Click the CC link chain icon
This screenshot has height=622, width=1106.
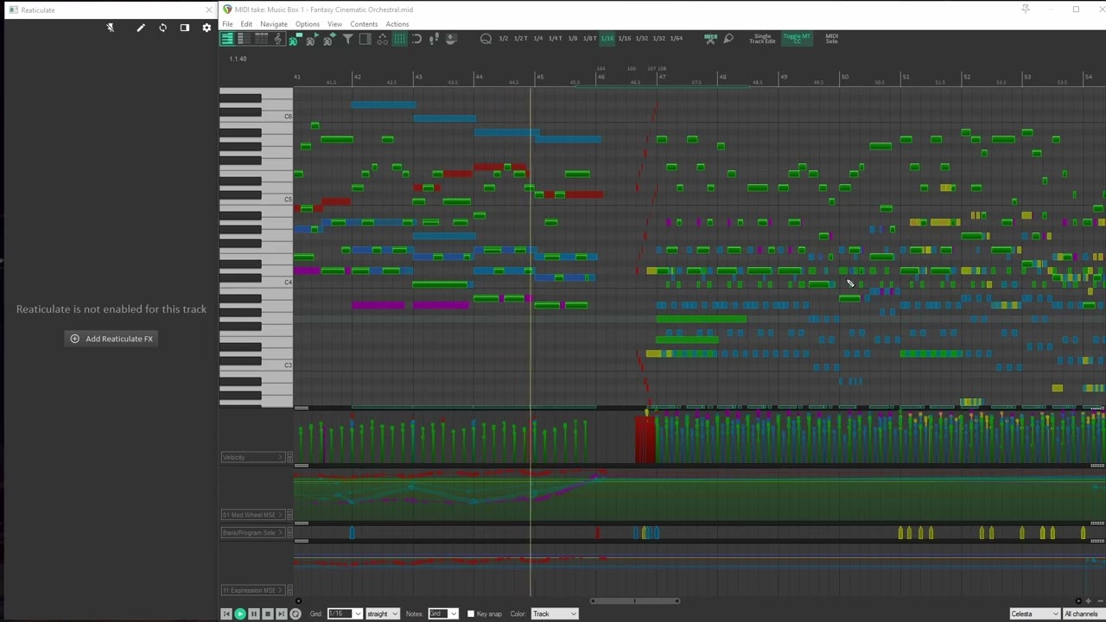(x=382, y=39)
